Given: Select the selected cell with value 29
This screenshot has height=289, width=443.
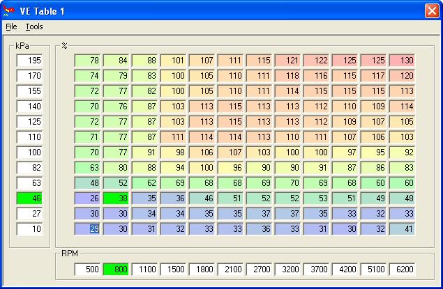Looking at the screenshot, I should click(x=88, y=228).
